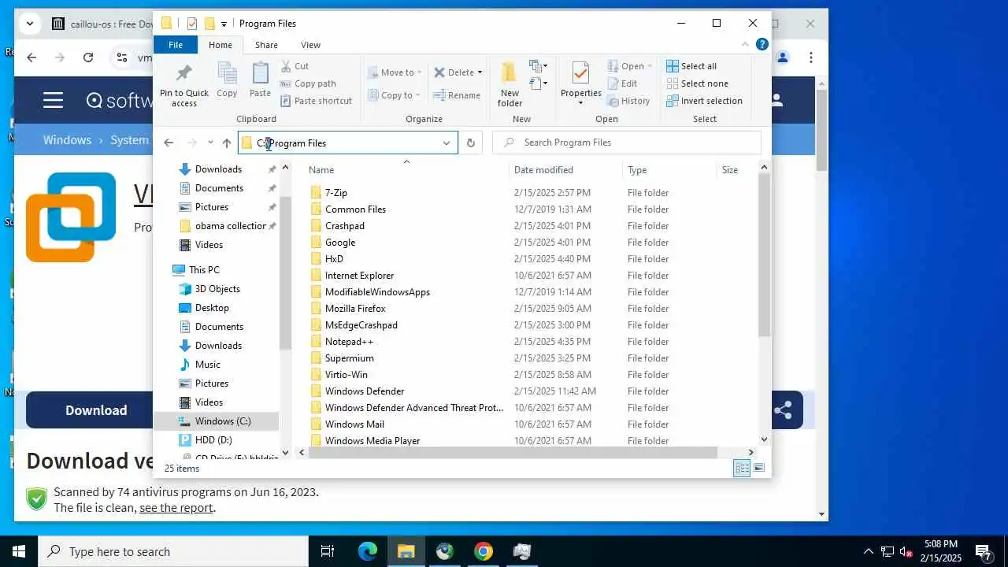Switch to the Home ribbon tab
This screenshot has width=1008, height=567.
220,45
